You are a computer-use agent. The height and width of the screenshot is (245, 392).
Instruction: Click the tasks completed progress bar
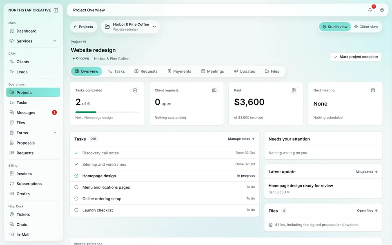107,112
